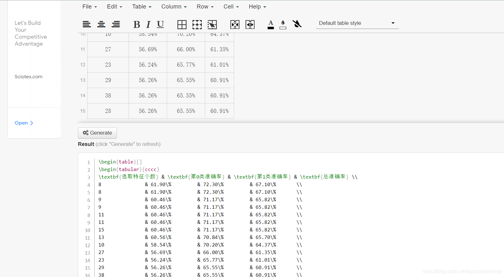Select row header 11
Viewport: 504px width, 277px height.
pos(83,49)
